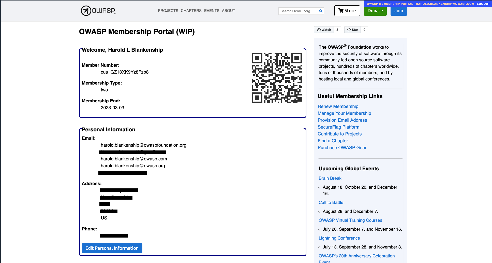Screen dimensions: 492x263
Task: Select harold.blankenship@owaspfoundation.org email
Action: click(143, 145)
